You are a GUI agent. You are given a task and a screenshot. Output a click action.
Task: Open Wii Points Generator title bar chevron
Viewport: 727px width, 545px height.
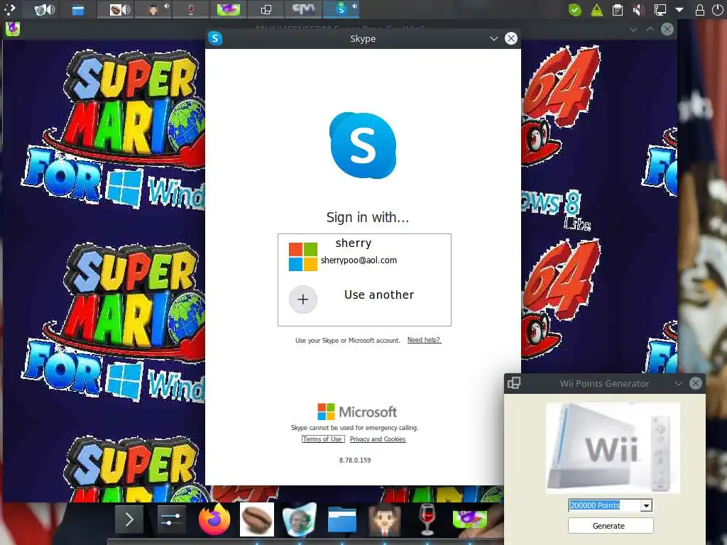pyautogui.click(x=678, y=383)
